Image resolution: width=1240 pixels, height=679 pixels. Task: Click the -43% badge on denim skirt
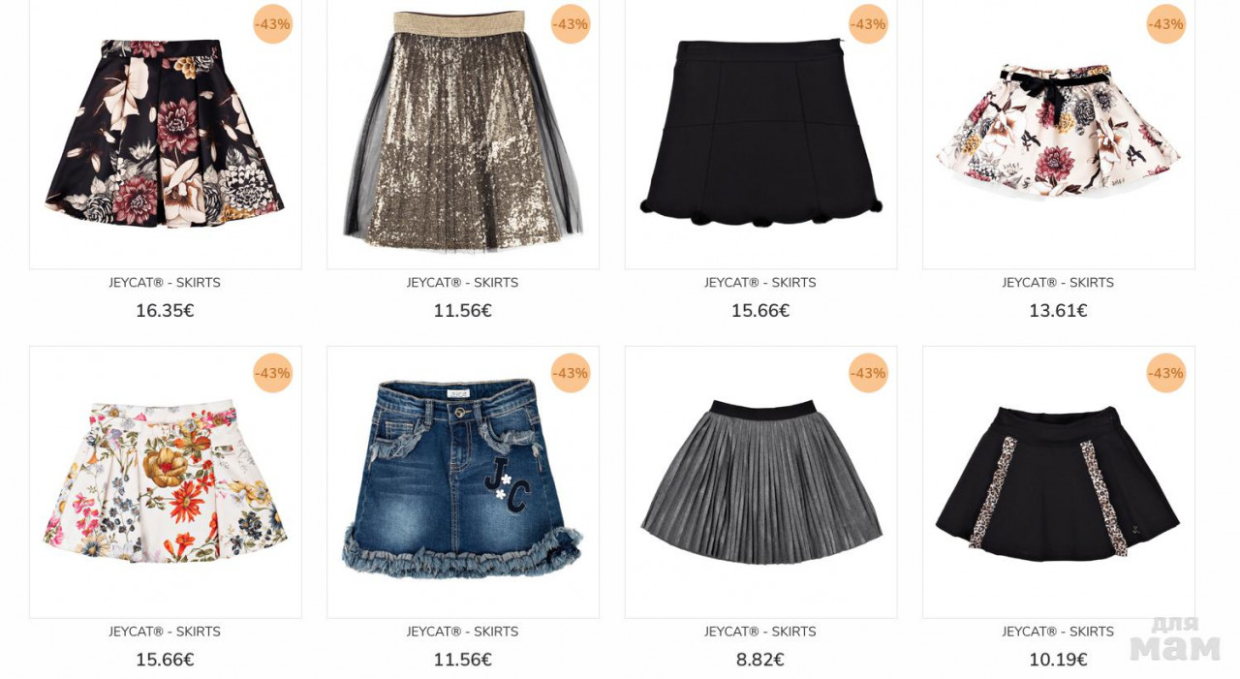coord(571,373)
